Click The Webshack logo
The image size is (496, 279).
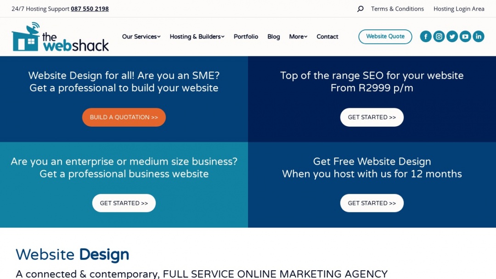pos(60,36)
